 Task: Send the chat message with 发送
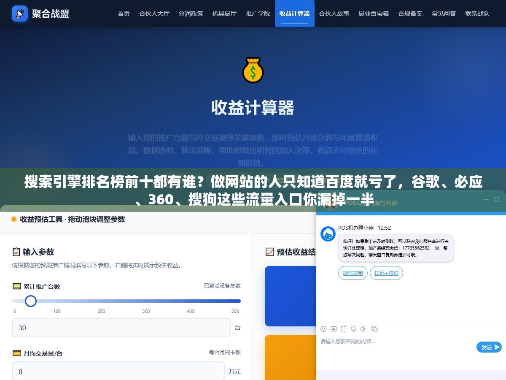click(x=489, y=347)
